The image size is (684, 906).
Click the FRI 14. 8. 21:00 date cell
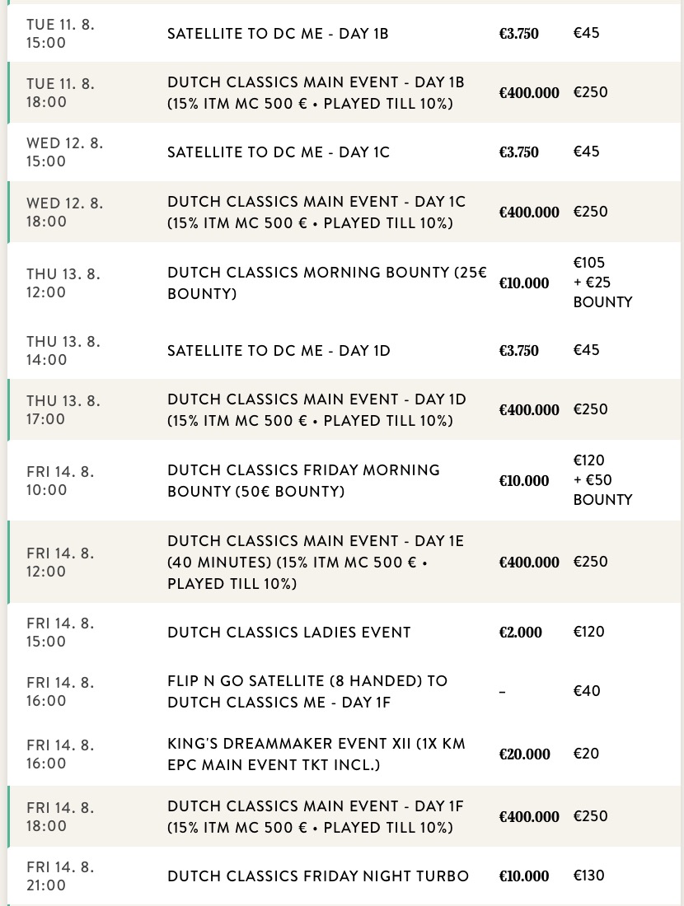[60, 876]
